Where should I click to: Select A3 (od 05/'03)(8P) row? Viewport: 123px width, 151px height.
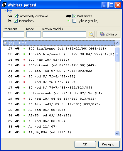[x=59, y=121]
